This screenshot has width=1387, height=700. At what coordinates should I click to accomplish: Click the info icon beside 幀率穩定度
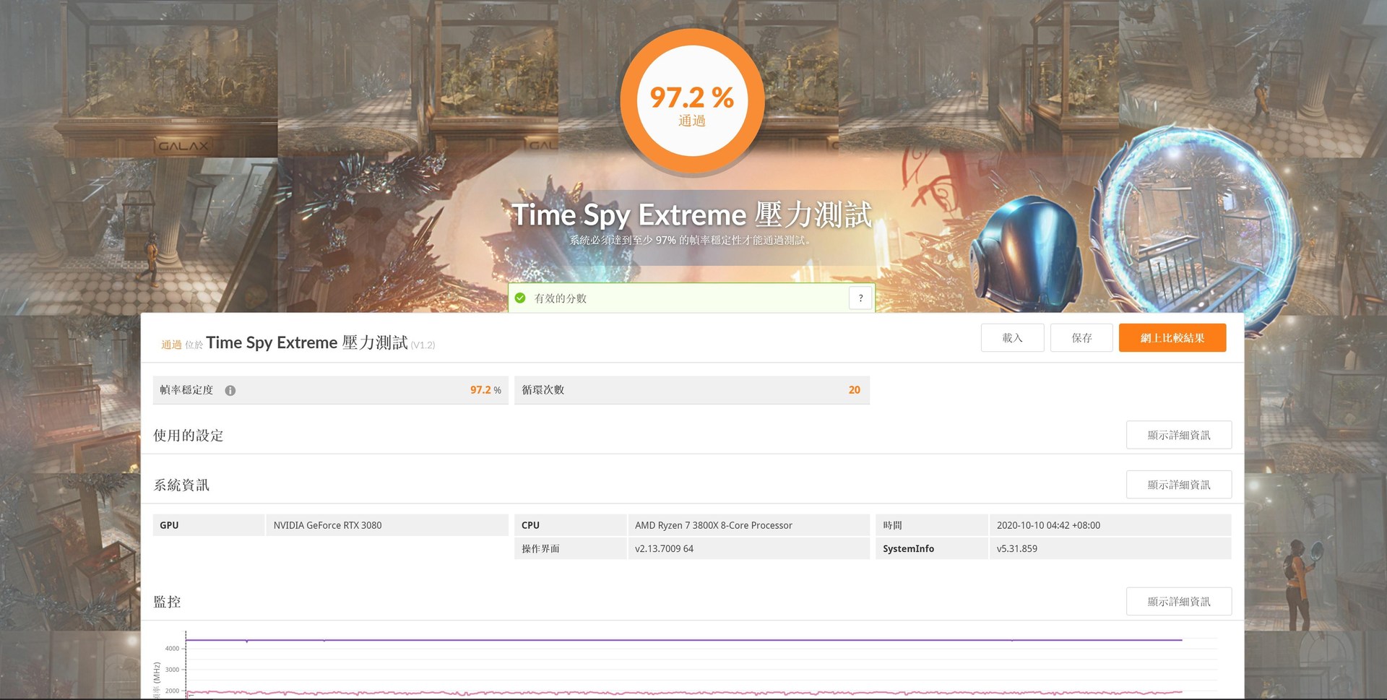point(230,391)
